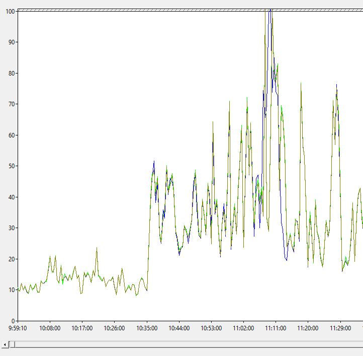Viewport: 363px width, 356px height.
Task: Select the horizontal scrollbar thumb
Action: tap(13, 344)
